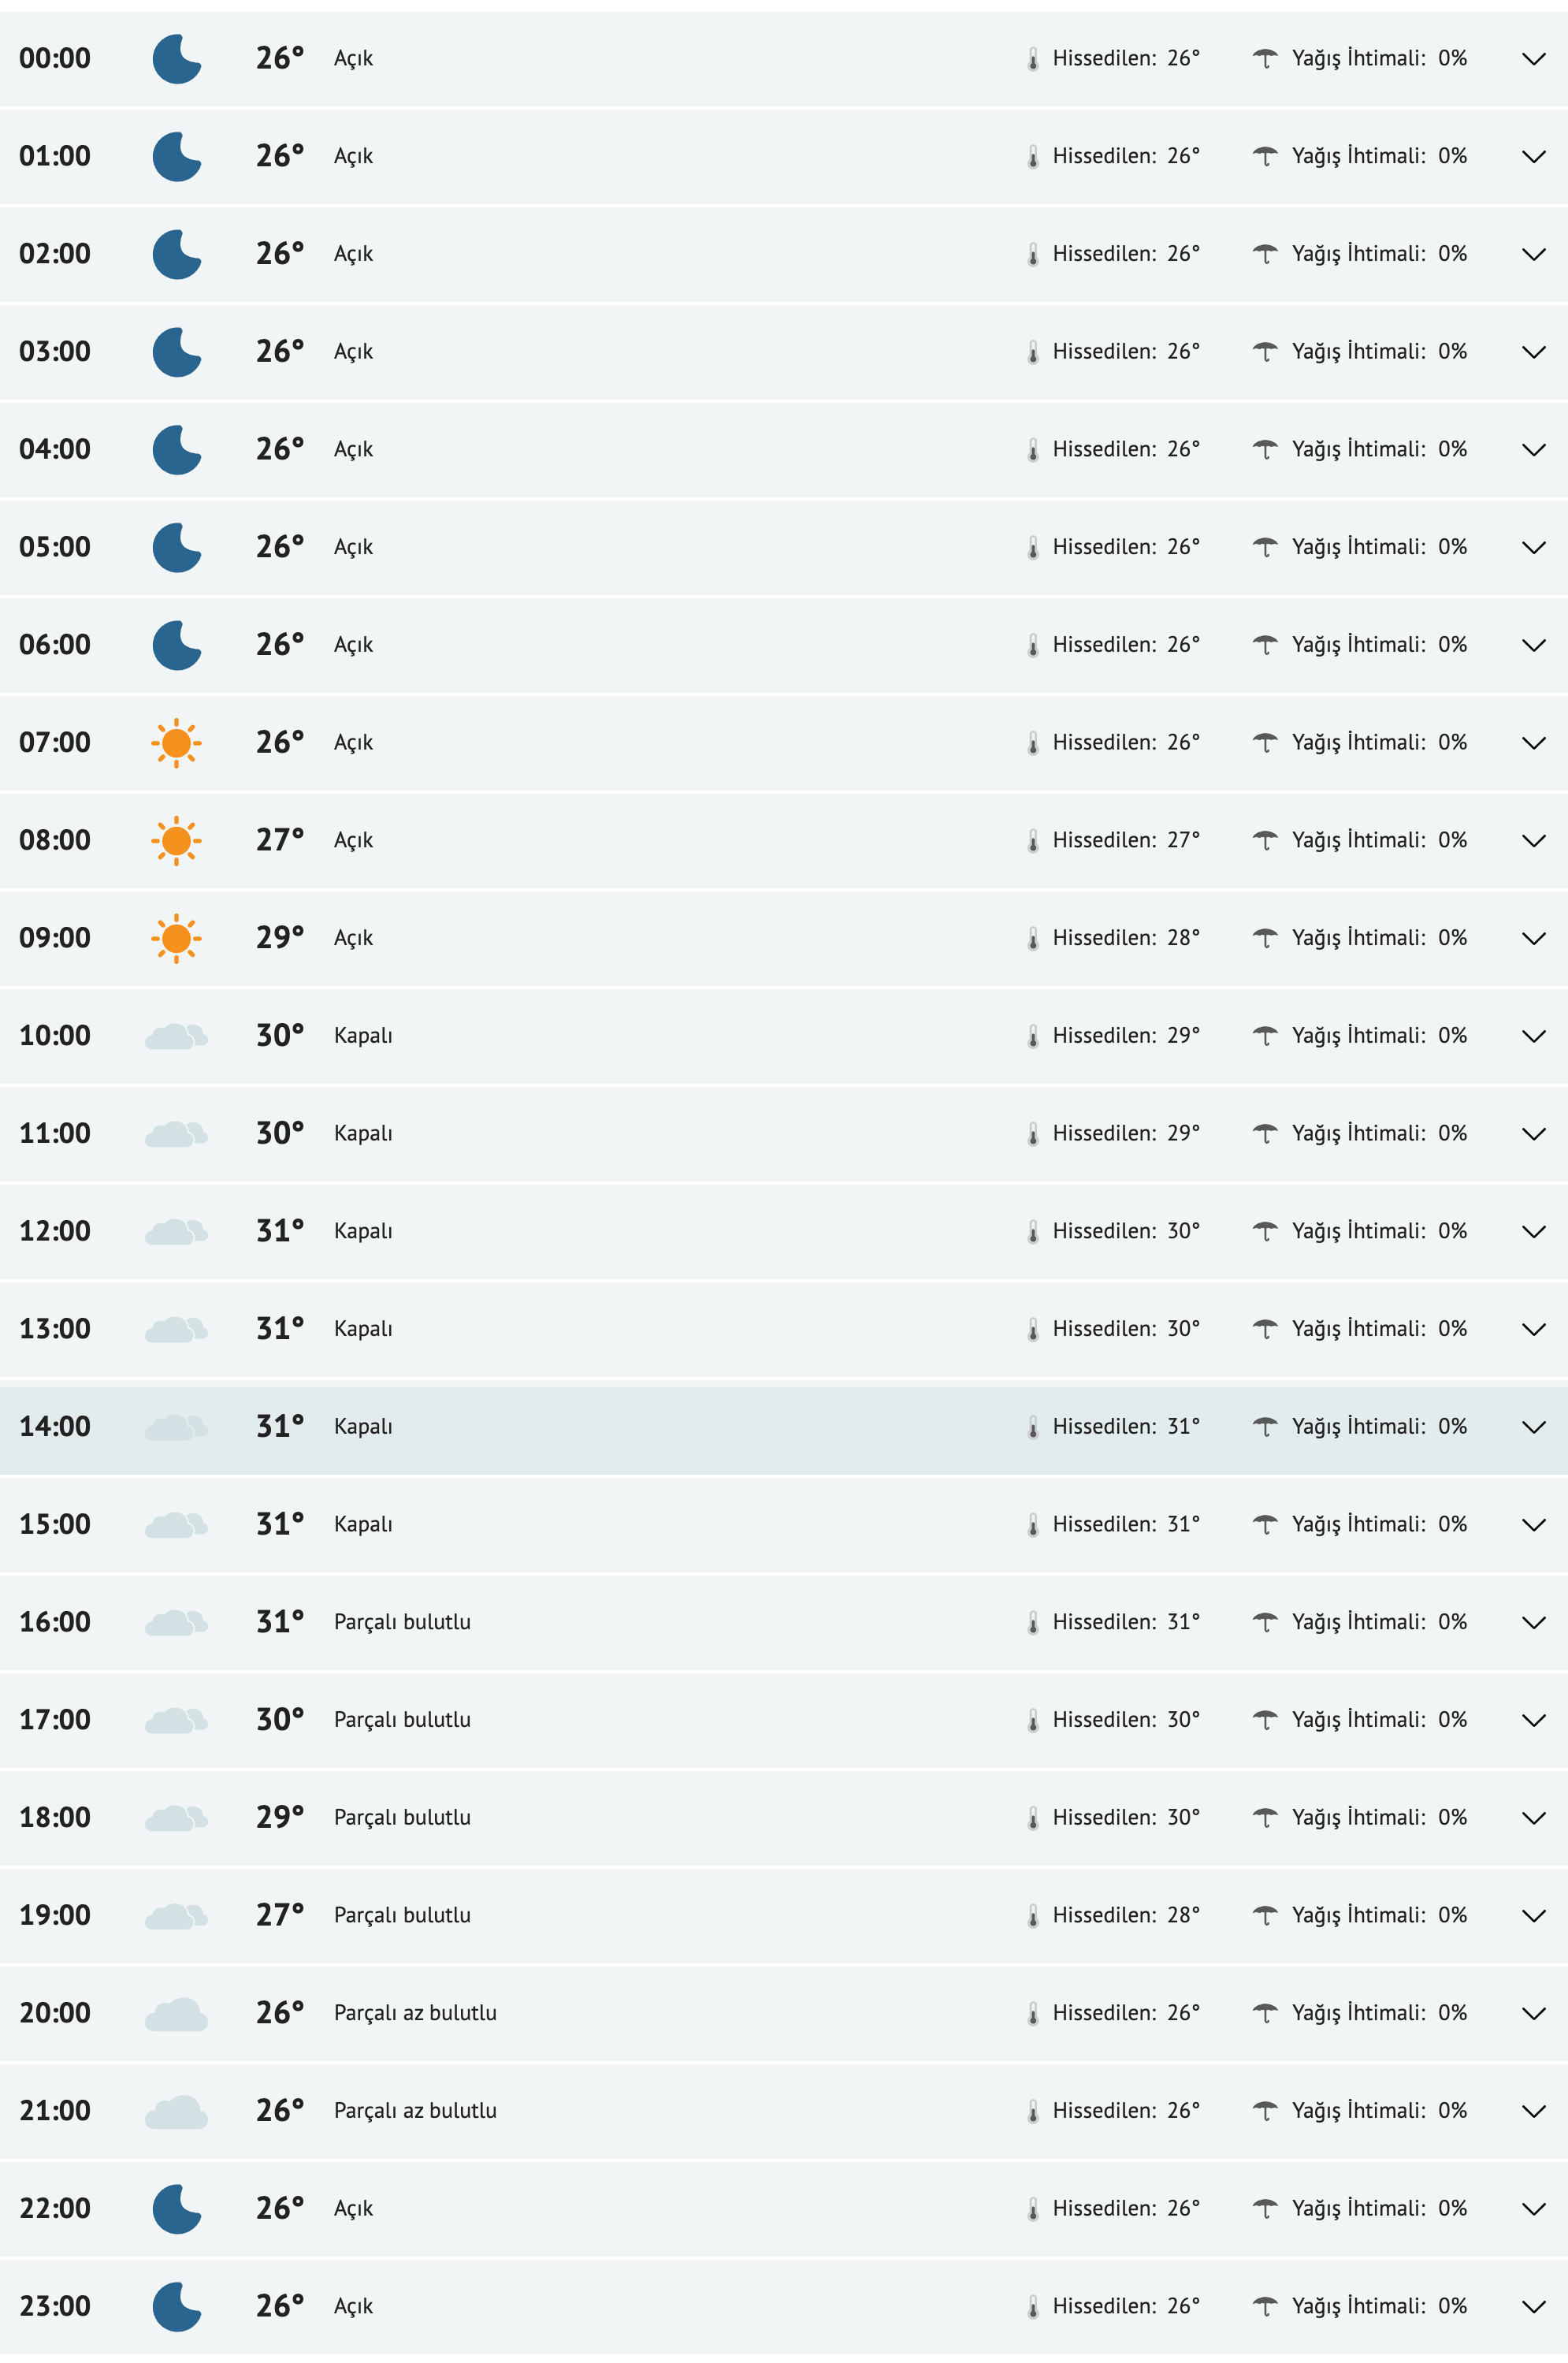Click "Parçalı az bulutlu" text at 21:00
This screenshot has width=1568, height=2363.
coord(415,2110)
